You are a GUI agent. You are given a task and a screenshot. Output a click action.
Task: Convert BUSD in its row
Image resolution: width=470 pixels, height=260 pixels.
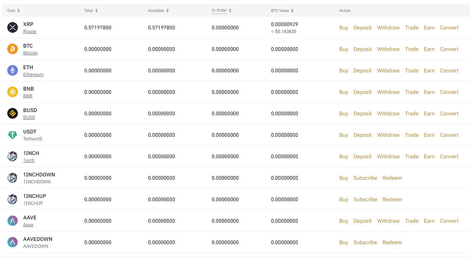(449, 113)
